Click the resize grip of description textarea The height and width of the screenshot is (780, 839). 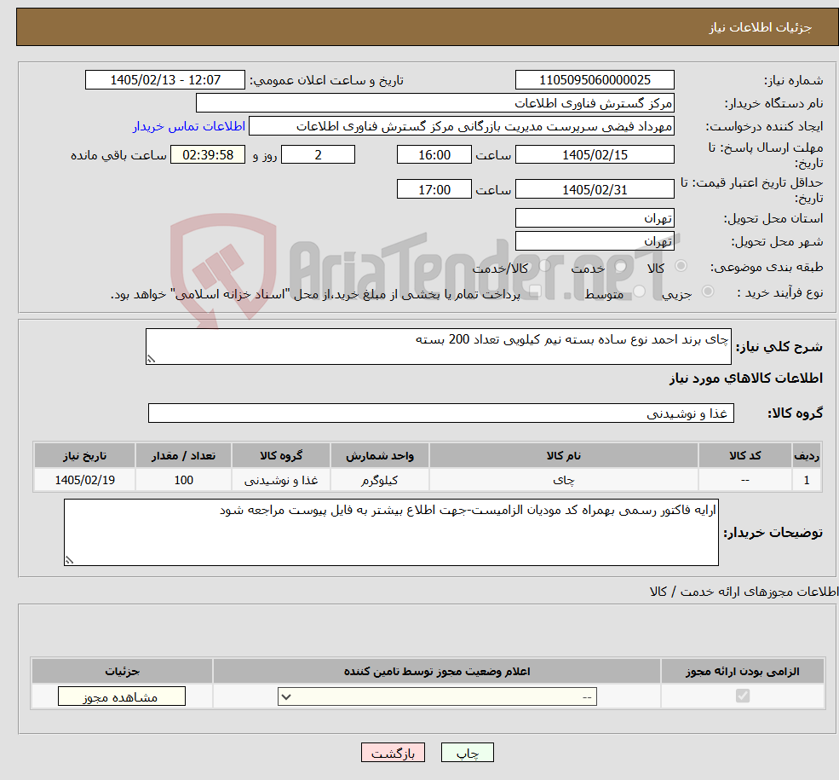151,359
